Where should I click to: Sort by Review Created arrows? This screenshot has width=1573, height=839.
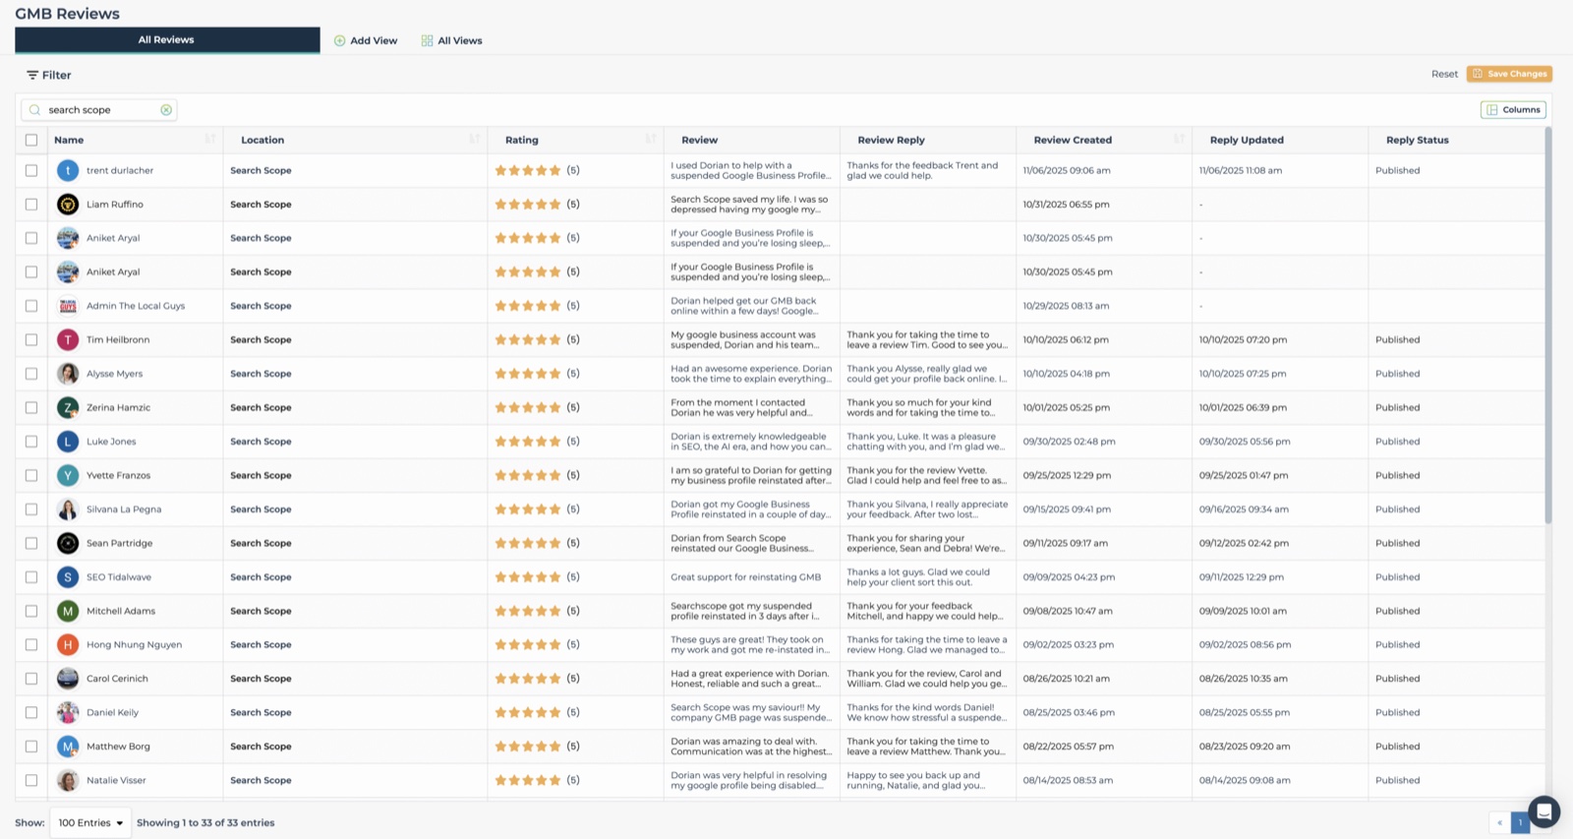tap(1179, 140)
